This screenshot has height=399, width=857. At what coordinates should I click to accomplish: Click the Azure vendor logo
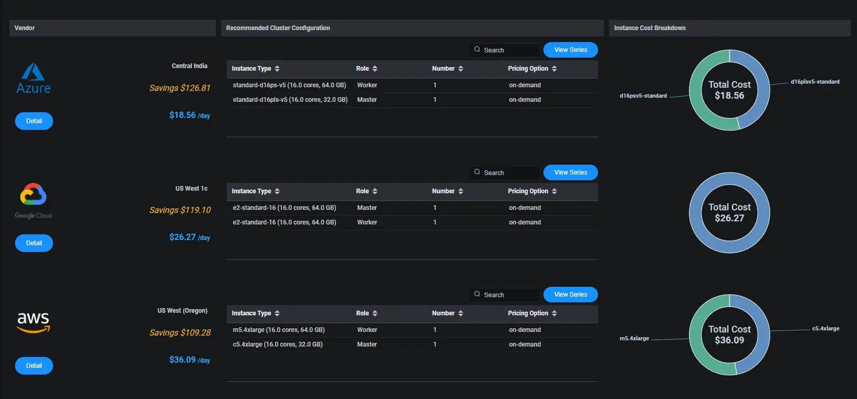tap(33, 78)
